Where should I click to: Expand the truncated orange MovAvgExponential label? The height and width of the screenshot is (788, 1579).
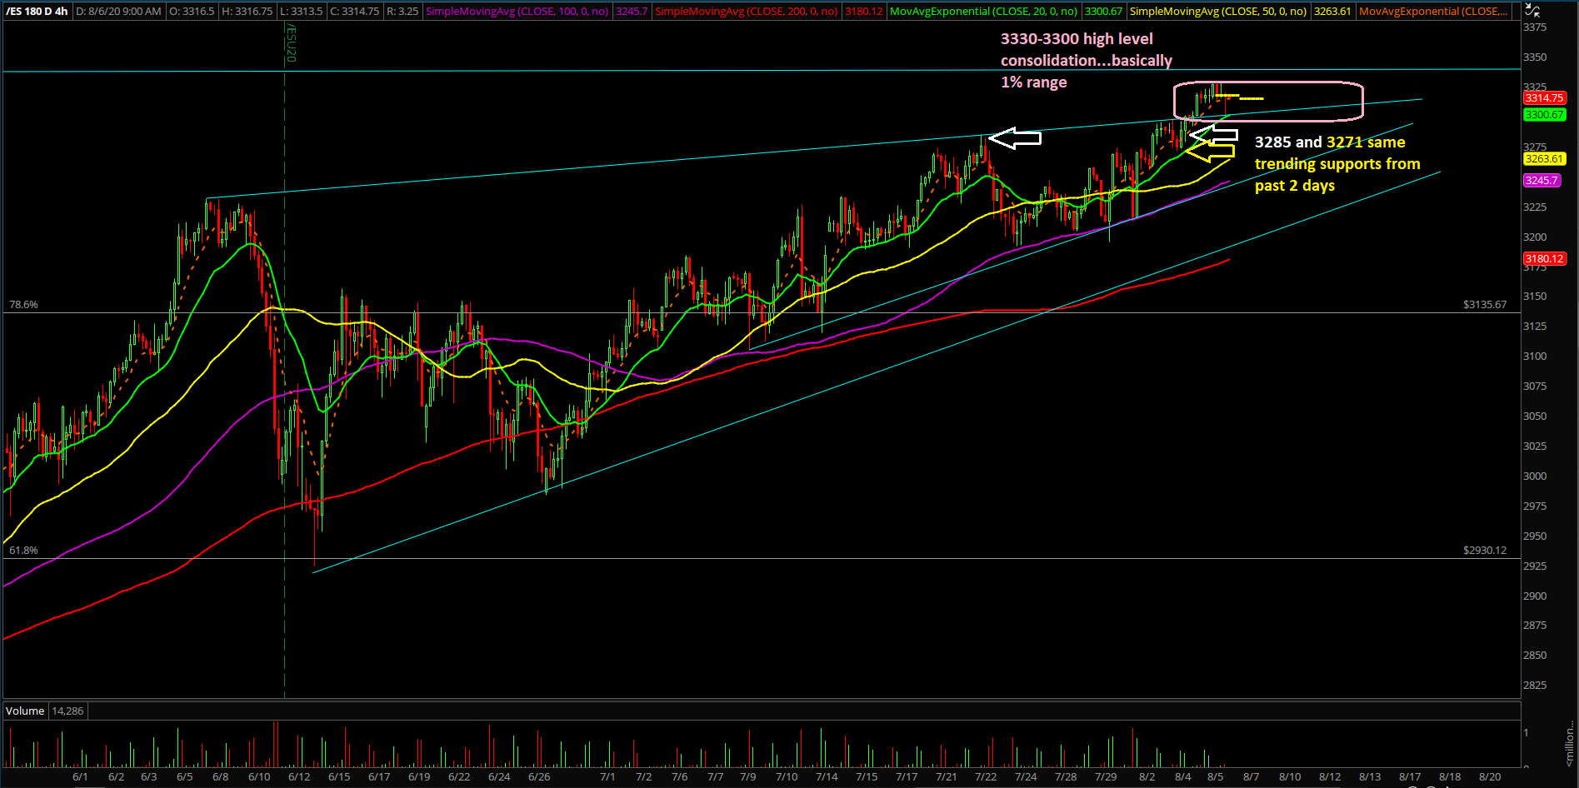tap(1433, 12)
